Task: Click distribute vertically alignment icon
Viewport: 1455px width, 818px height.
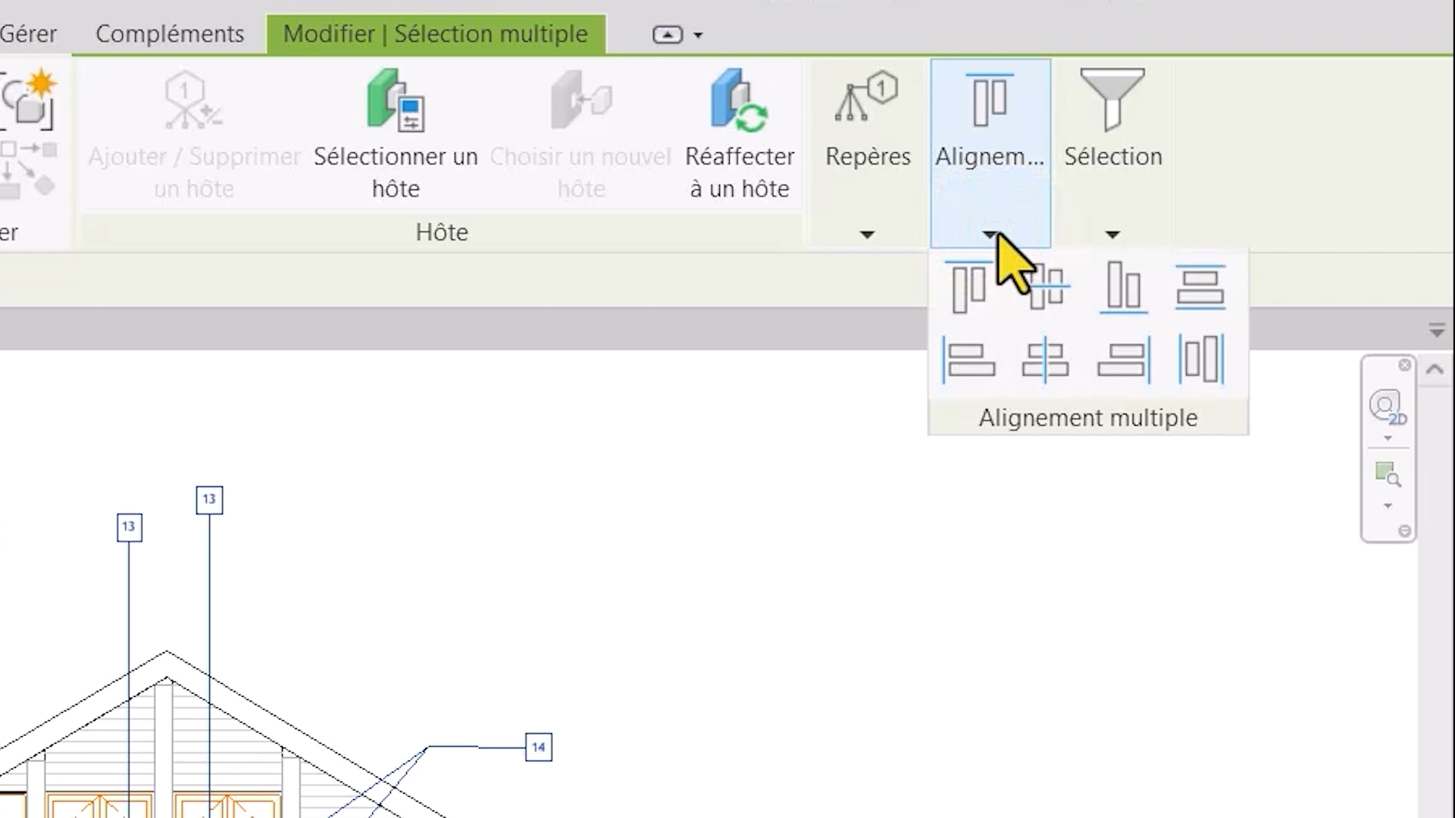Action: 1200,287
